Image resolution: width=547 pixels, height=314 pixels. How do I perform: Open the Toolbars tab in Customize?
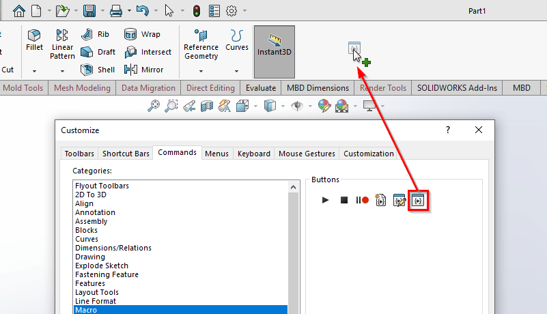(79, 154)
